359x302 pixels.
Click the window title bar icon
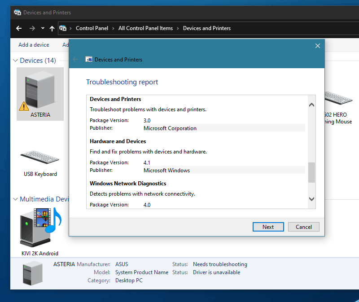(x=18, y=13)
